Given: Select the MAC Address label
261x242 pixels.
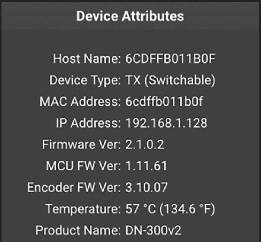Looking at the screenshot, I should (80, 102).
